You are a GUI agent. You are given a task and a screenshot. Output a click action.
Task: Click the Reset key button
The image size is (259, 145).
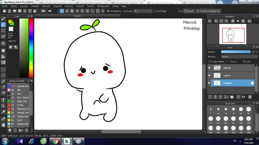click(189, 11)
